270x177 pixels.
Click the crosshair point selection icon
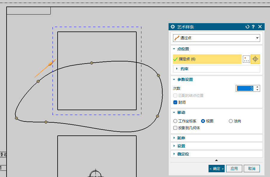[255, 59]
